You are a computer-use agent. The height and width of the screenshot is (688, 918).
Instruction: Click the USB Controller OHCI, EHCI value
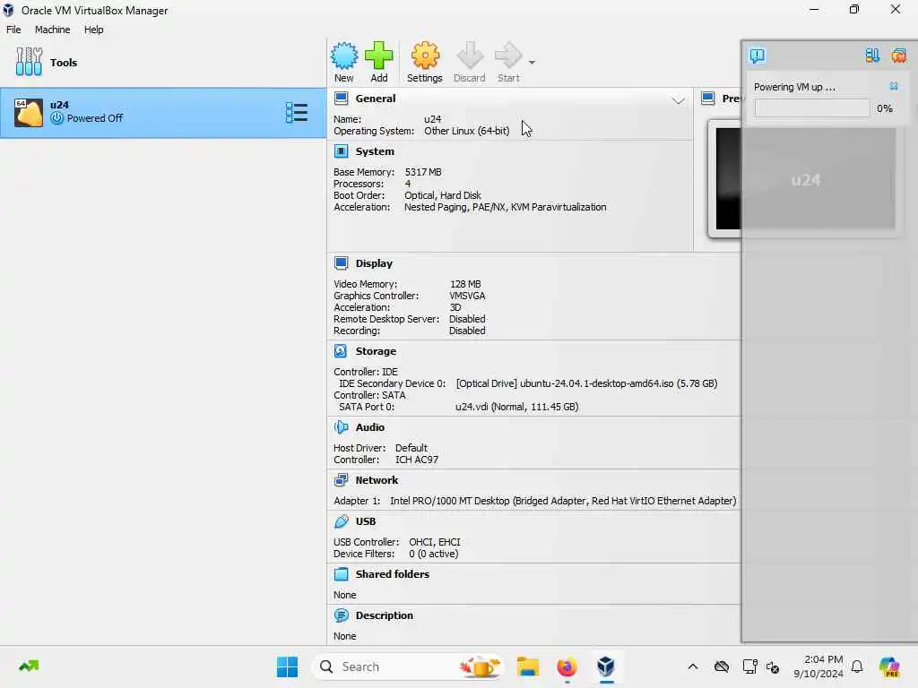coord(435,542)
